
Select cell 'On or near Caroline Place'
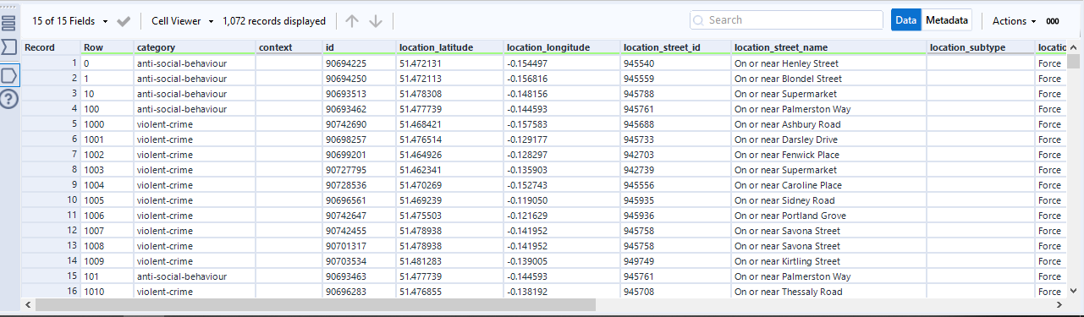pyautogui.click(x=828, y=185)
